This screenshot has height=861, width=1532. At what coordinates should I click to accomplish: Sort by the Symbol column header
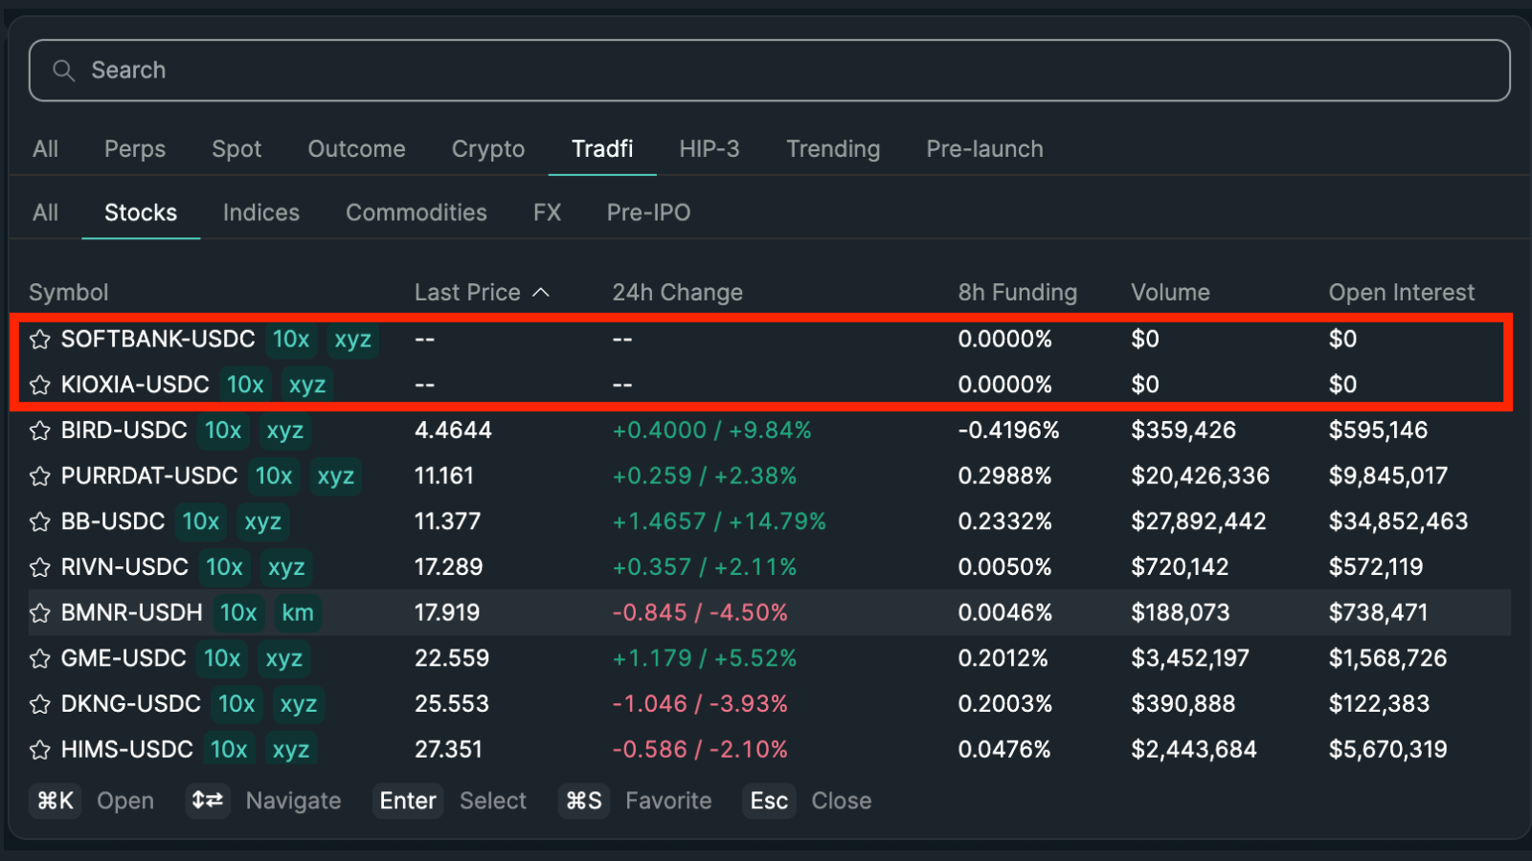[x=69, y=293]
